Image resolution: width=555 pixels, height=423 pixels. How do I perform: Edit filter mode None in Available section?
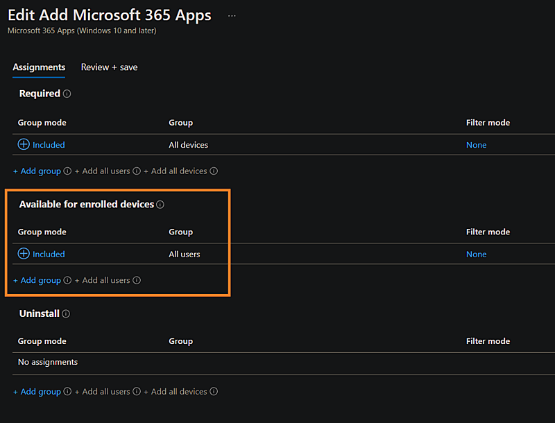(476, 254)
